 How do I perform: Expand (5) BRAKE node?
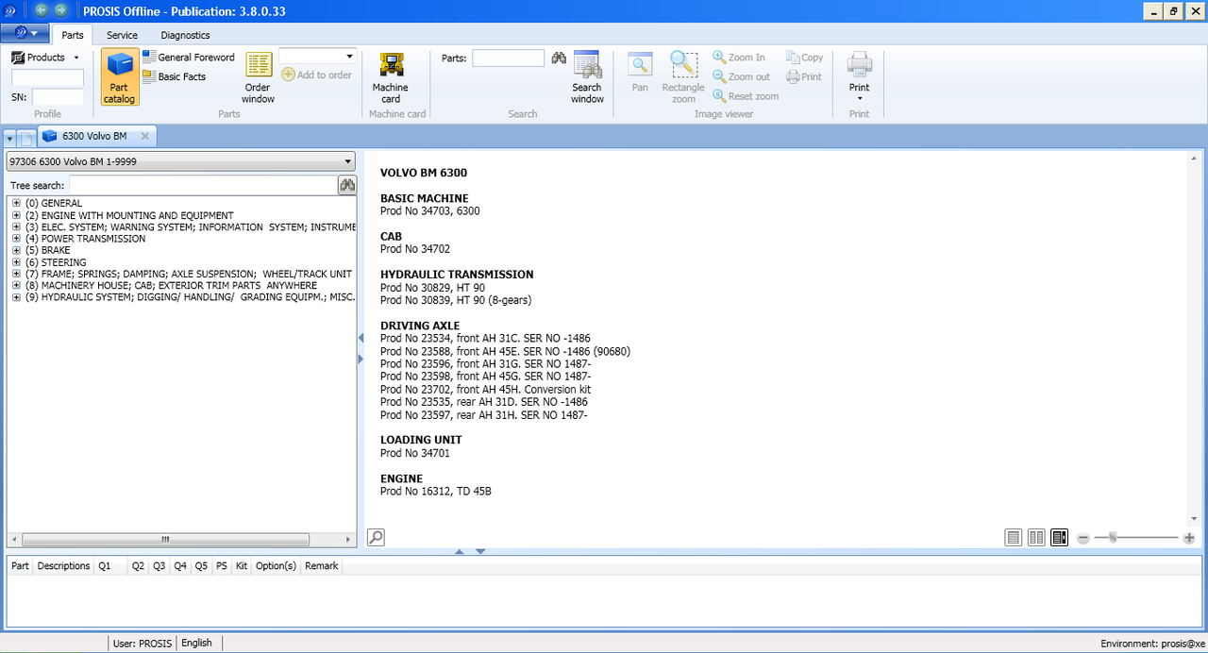[16, 251]
